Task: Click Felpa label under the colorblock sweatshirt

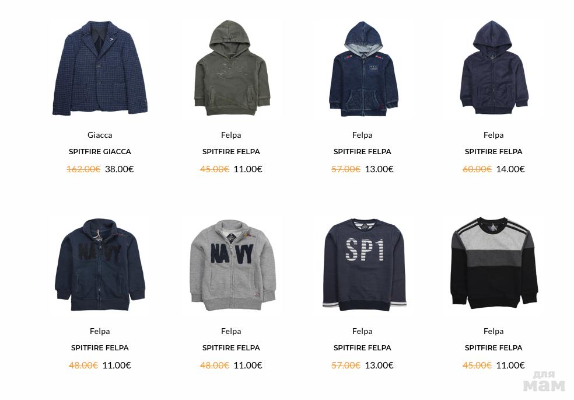Action: click(494, 332)
